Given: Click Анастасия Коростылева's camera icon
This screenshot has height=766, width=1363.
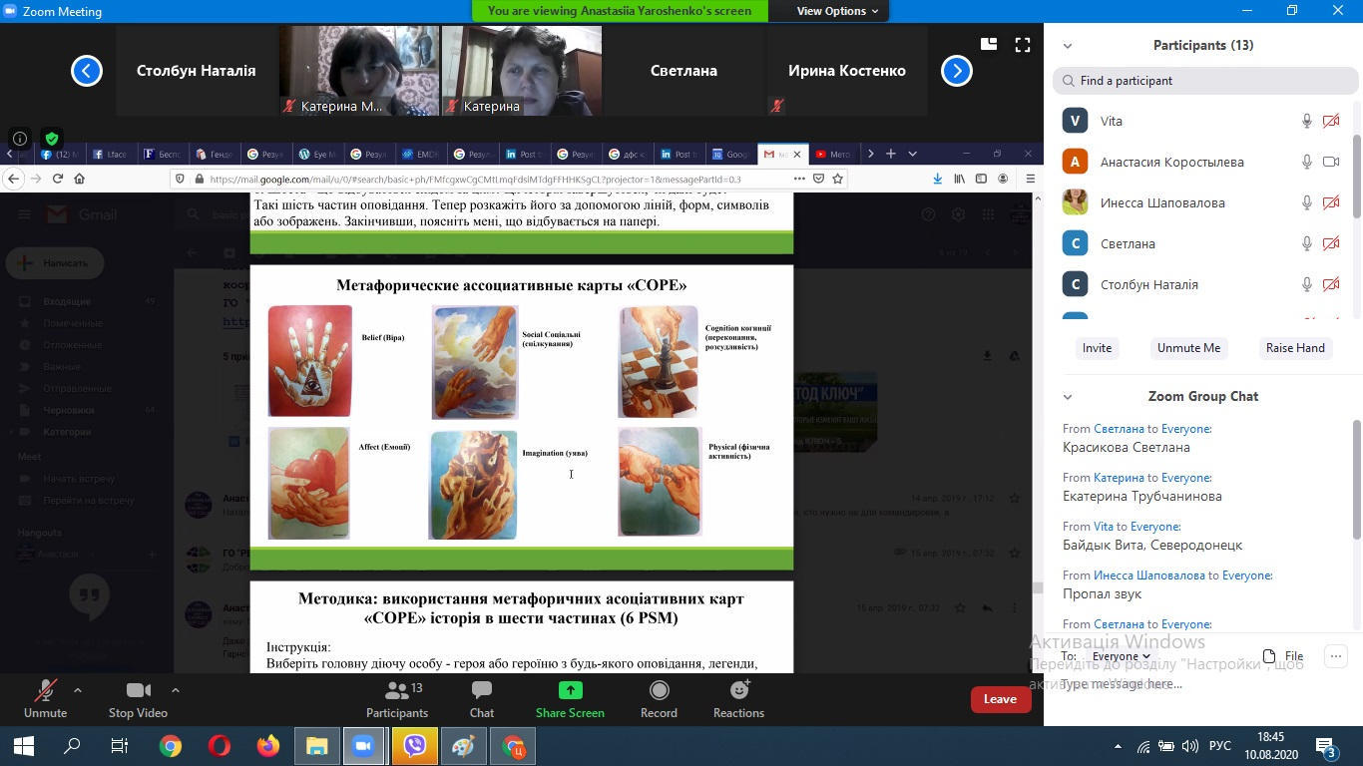Looking at the screenshot, I should [x=1331, y=162].
